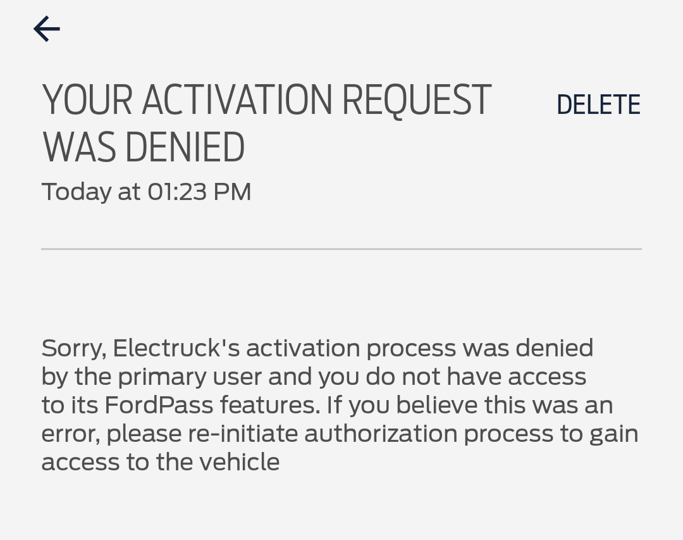Click the word "Sorry" in the message
This screenshot has width=683, height=540.
tap(72, 348)
